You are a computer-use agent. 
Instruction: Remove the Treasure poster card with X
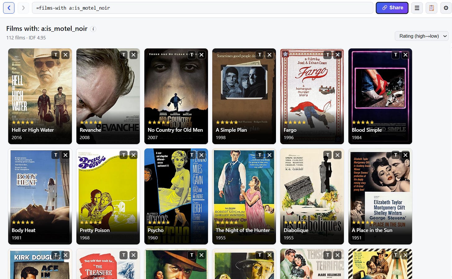[x=133, y=255]
